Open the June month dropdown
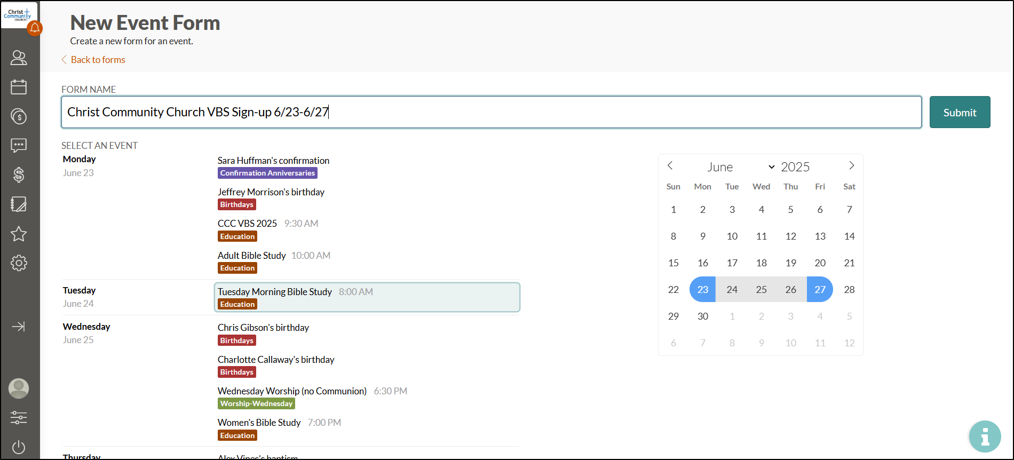The image size is (1014, 460). coord(740,167)
